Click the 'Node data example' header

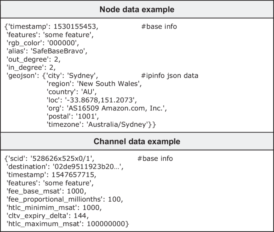(137, 9)
